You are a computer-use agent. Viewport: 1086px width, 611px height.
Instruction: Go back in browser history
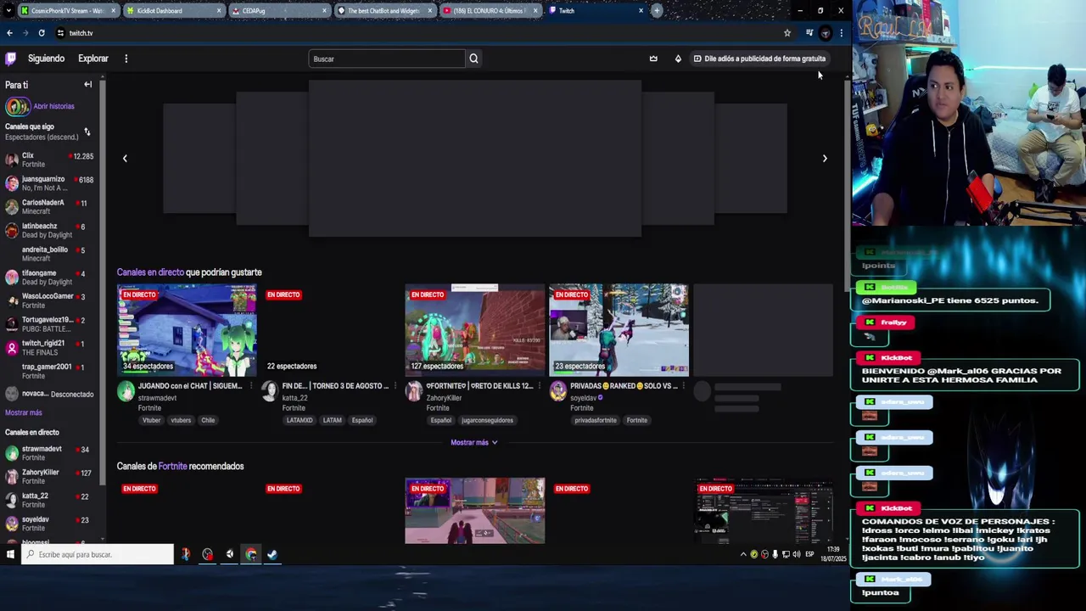(9, 33)
